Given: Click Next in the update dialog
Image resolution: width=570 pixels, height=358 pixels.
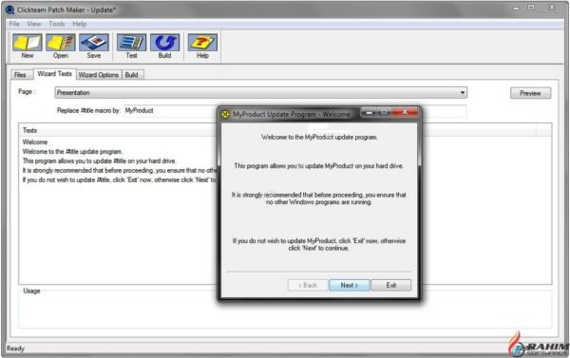Looking at the screenshot, I should click(x=350, y=285).
